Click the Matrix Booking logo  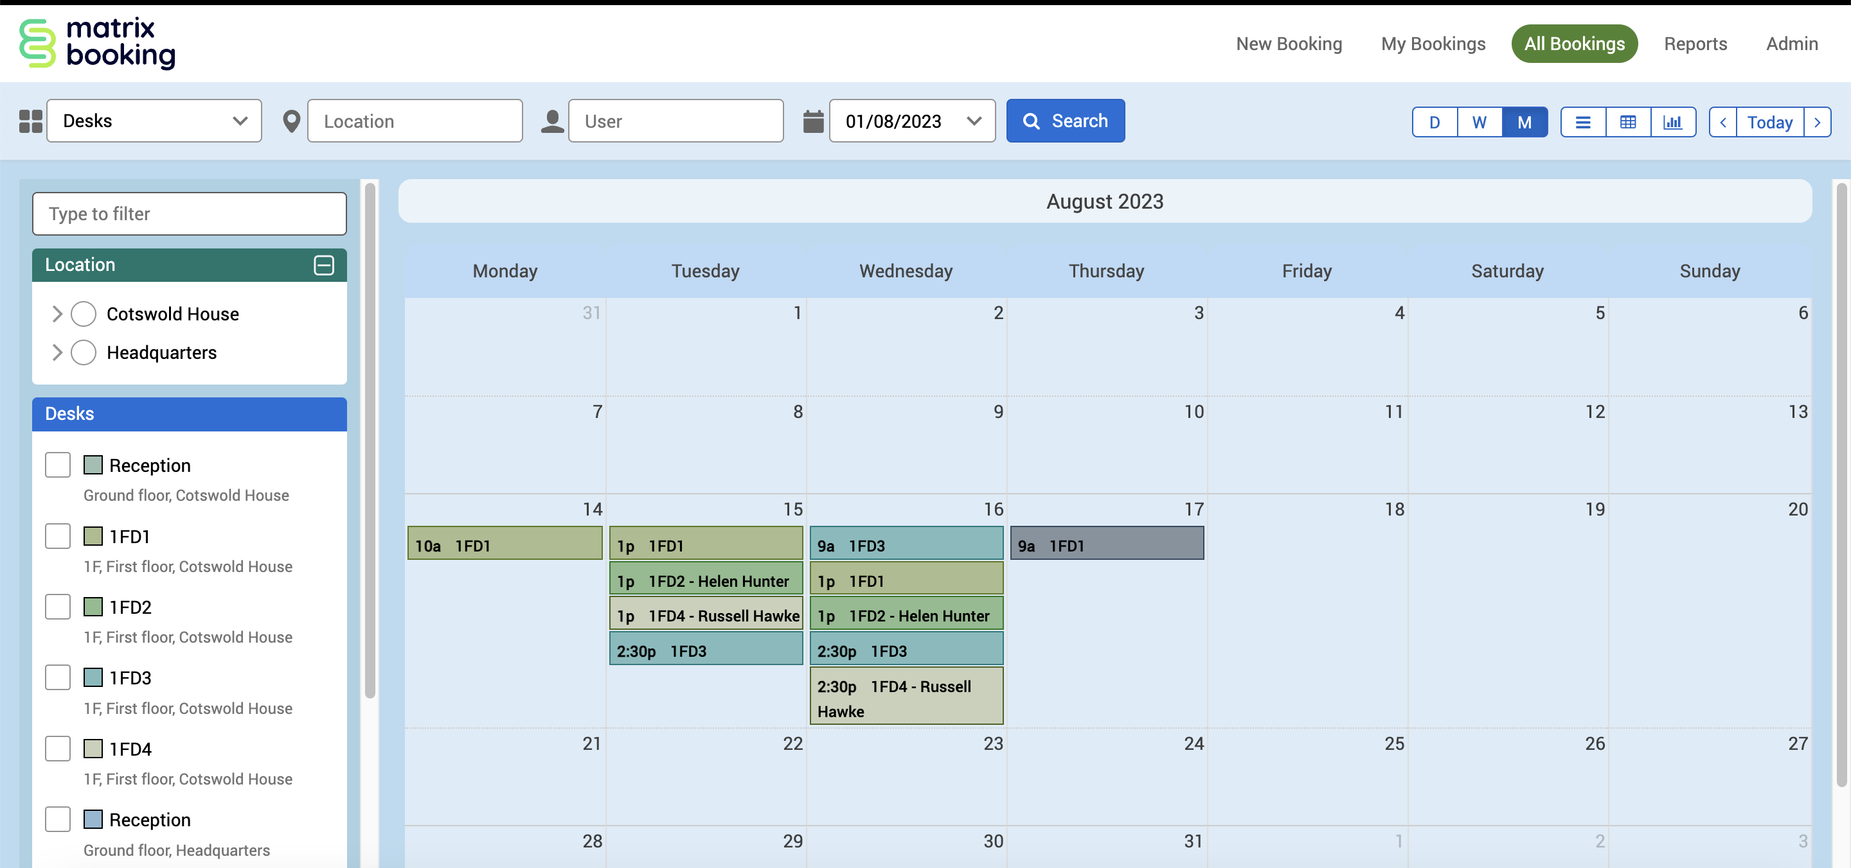click(x=97, y=43)
